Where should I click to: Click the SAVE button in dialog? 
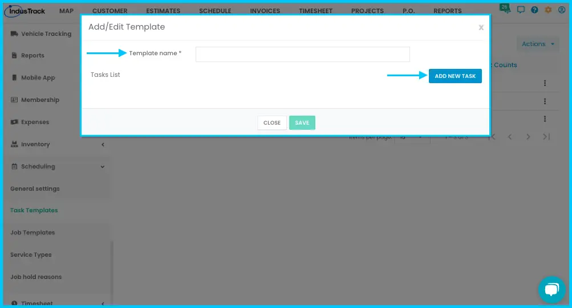pyautogui.click(x=302, y=123)
